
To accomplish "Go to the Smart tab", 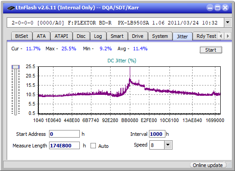I will pyautogui.click(x=117, y=36).
